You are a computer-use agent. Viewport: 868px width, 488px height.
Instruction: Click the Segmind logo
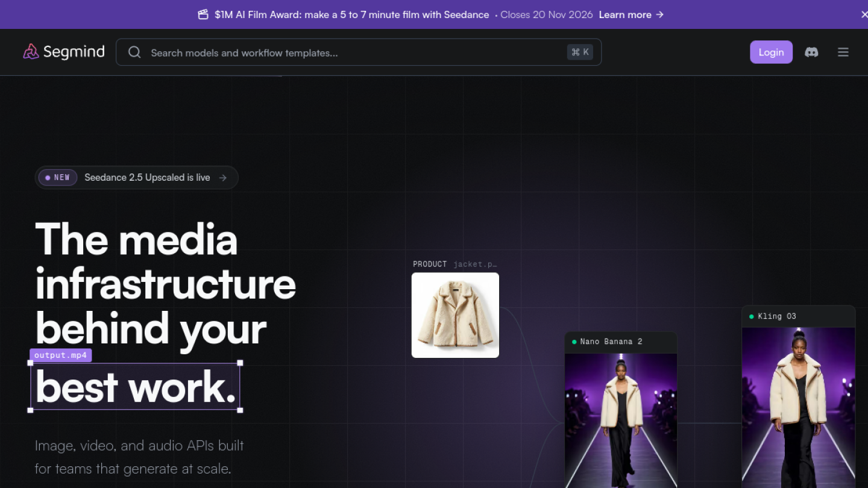(x=64, y=52)
